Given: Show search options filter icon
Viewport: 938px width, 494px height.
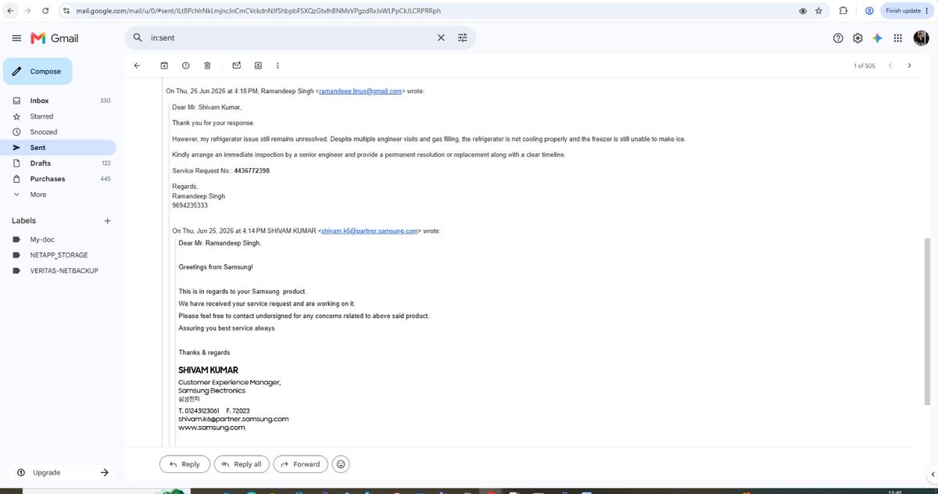Looking at the screenshot, I should [x=463, y=38].
